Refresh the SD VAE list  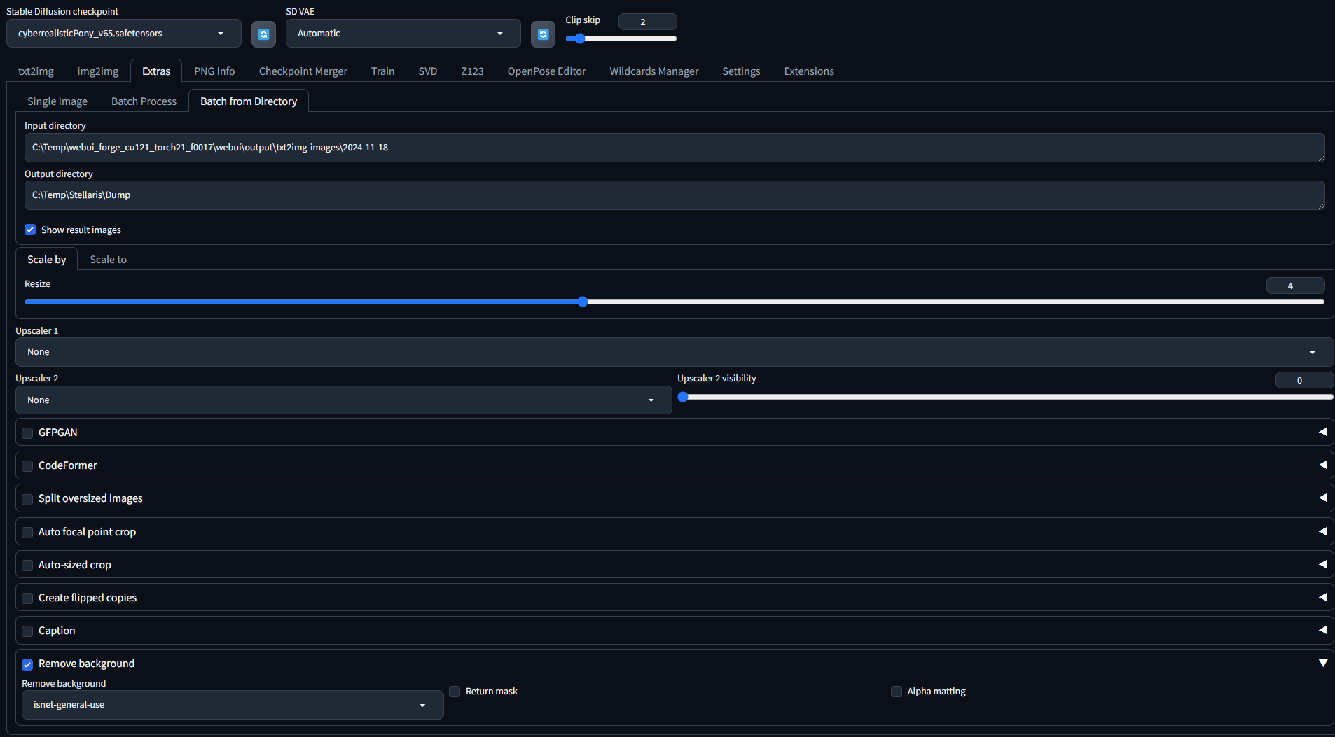543,34
